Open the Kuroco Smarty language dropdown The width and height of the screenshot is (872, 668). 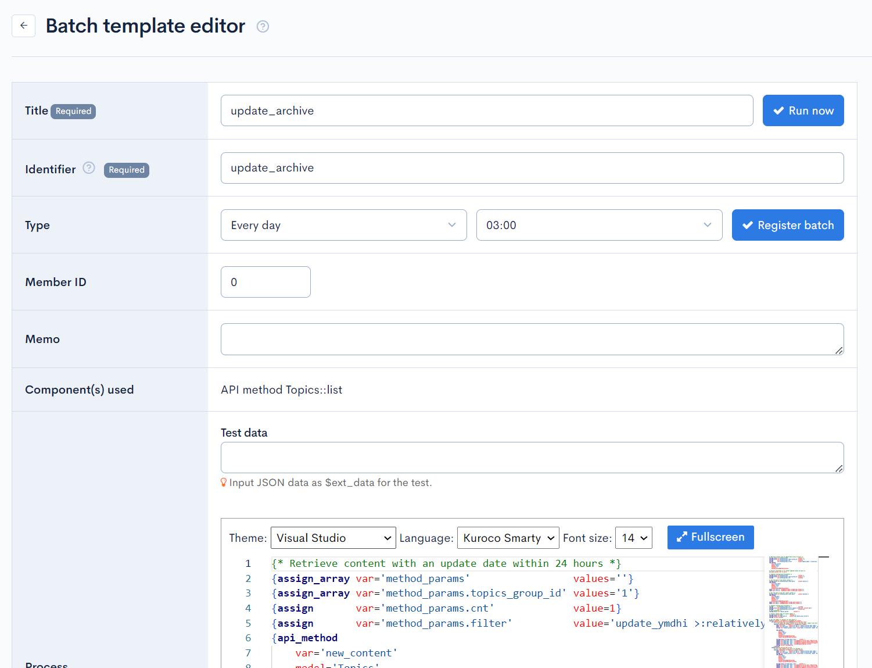click(508, 538)
